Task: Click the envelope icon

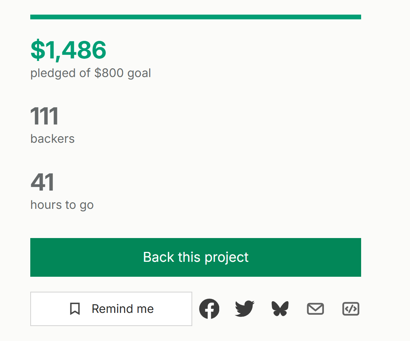Action: coord(315,309)
